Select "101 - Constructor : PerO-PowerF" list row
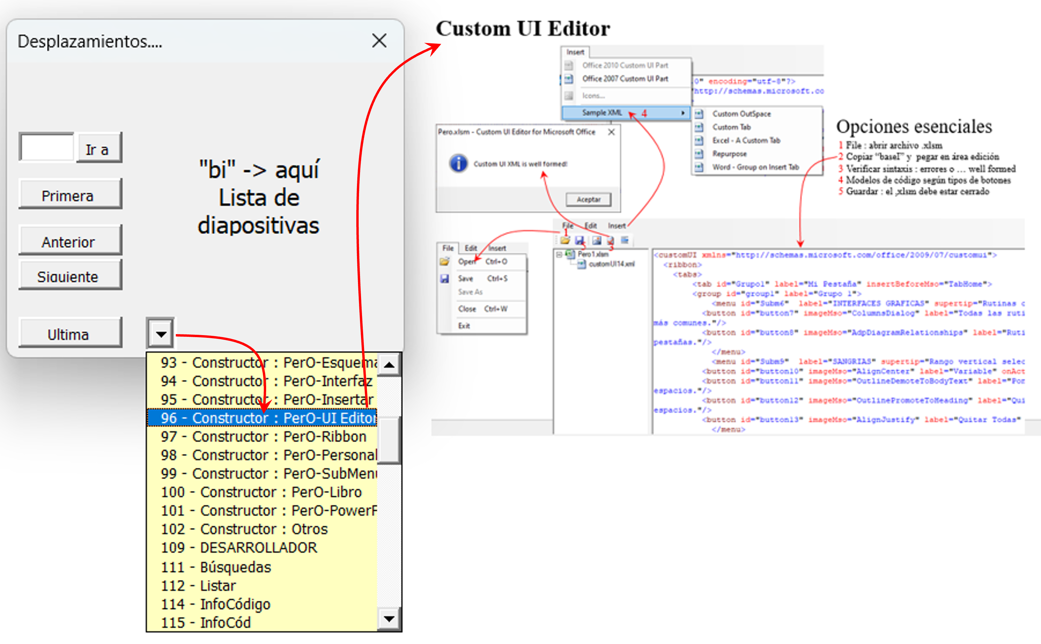Screen dimensions: 1041x644 [x=262, y=510]
